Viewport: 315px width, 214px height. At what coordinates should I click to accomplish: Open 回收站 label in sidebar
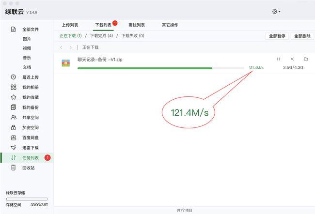[28, 168]
